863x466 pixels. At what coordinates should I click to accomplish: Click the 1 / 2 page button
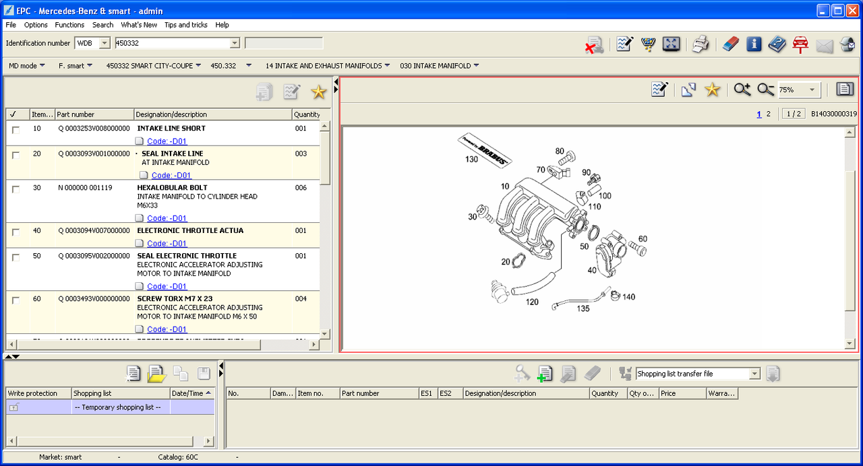793,114
